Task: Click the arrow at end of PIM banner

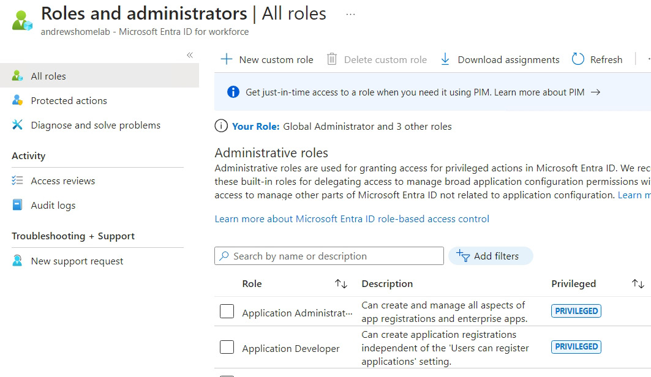Action: [595, 92]
